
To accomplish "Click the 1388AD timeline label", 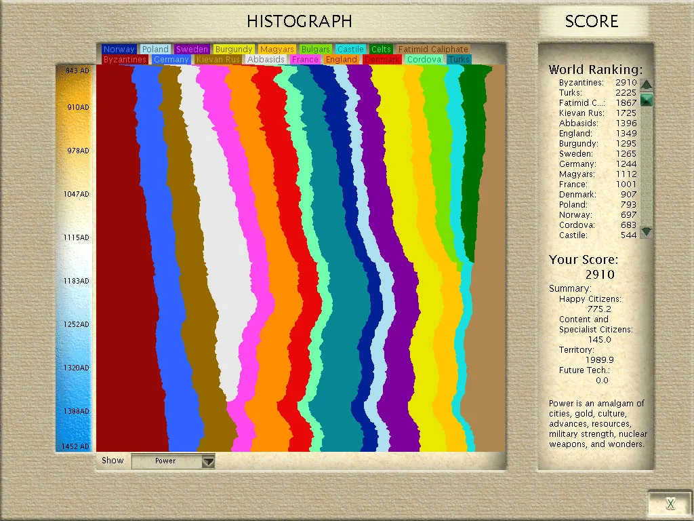I will coord(76,411).
